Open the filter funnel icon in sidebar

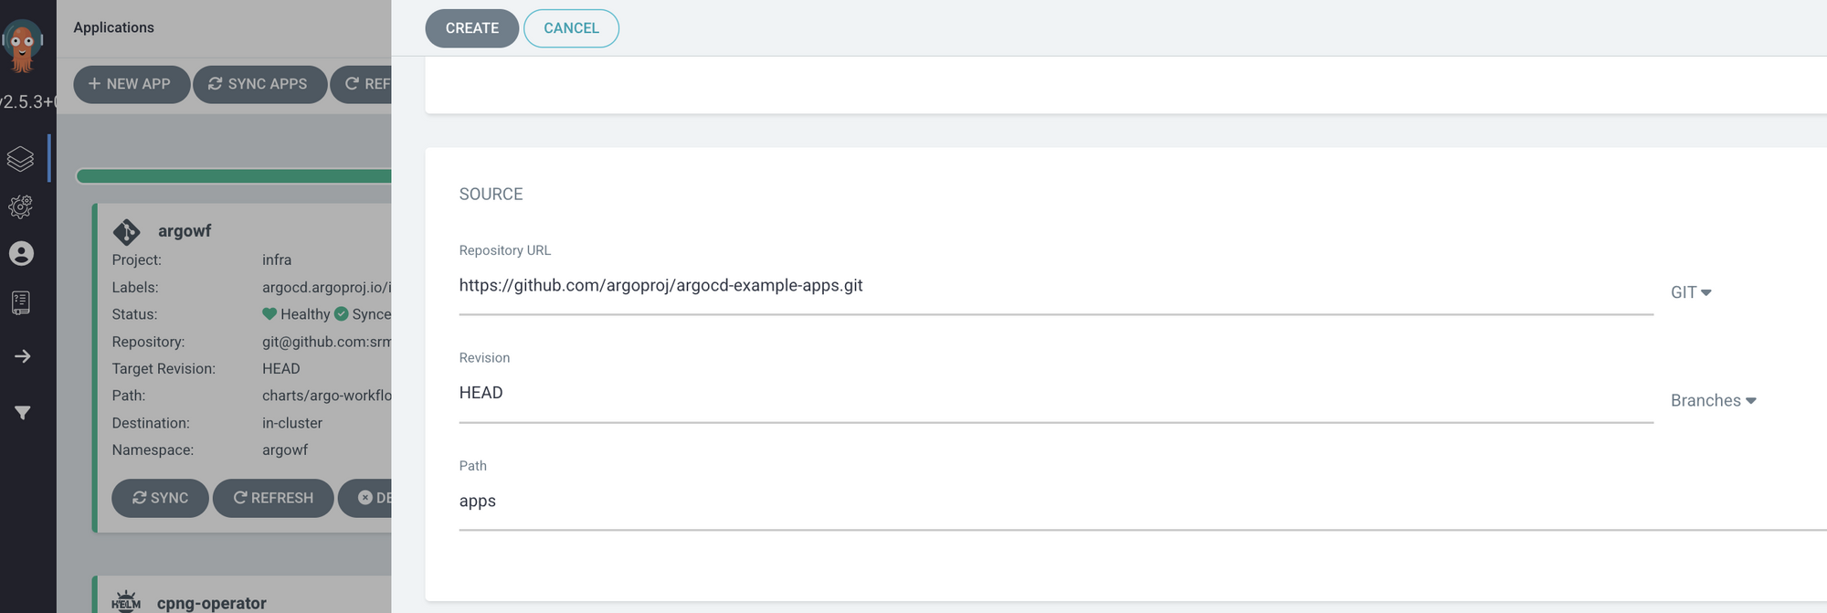click(x=23, y=413)
